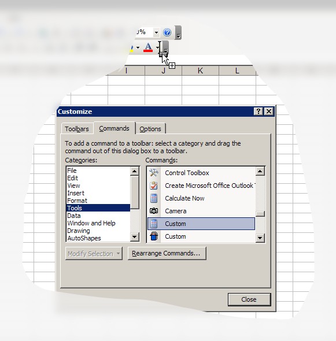The height and width of the screenshot is (341, 336).
Task: Click the Custom blue bucket icon
Action: (x=154, y=236)
